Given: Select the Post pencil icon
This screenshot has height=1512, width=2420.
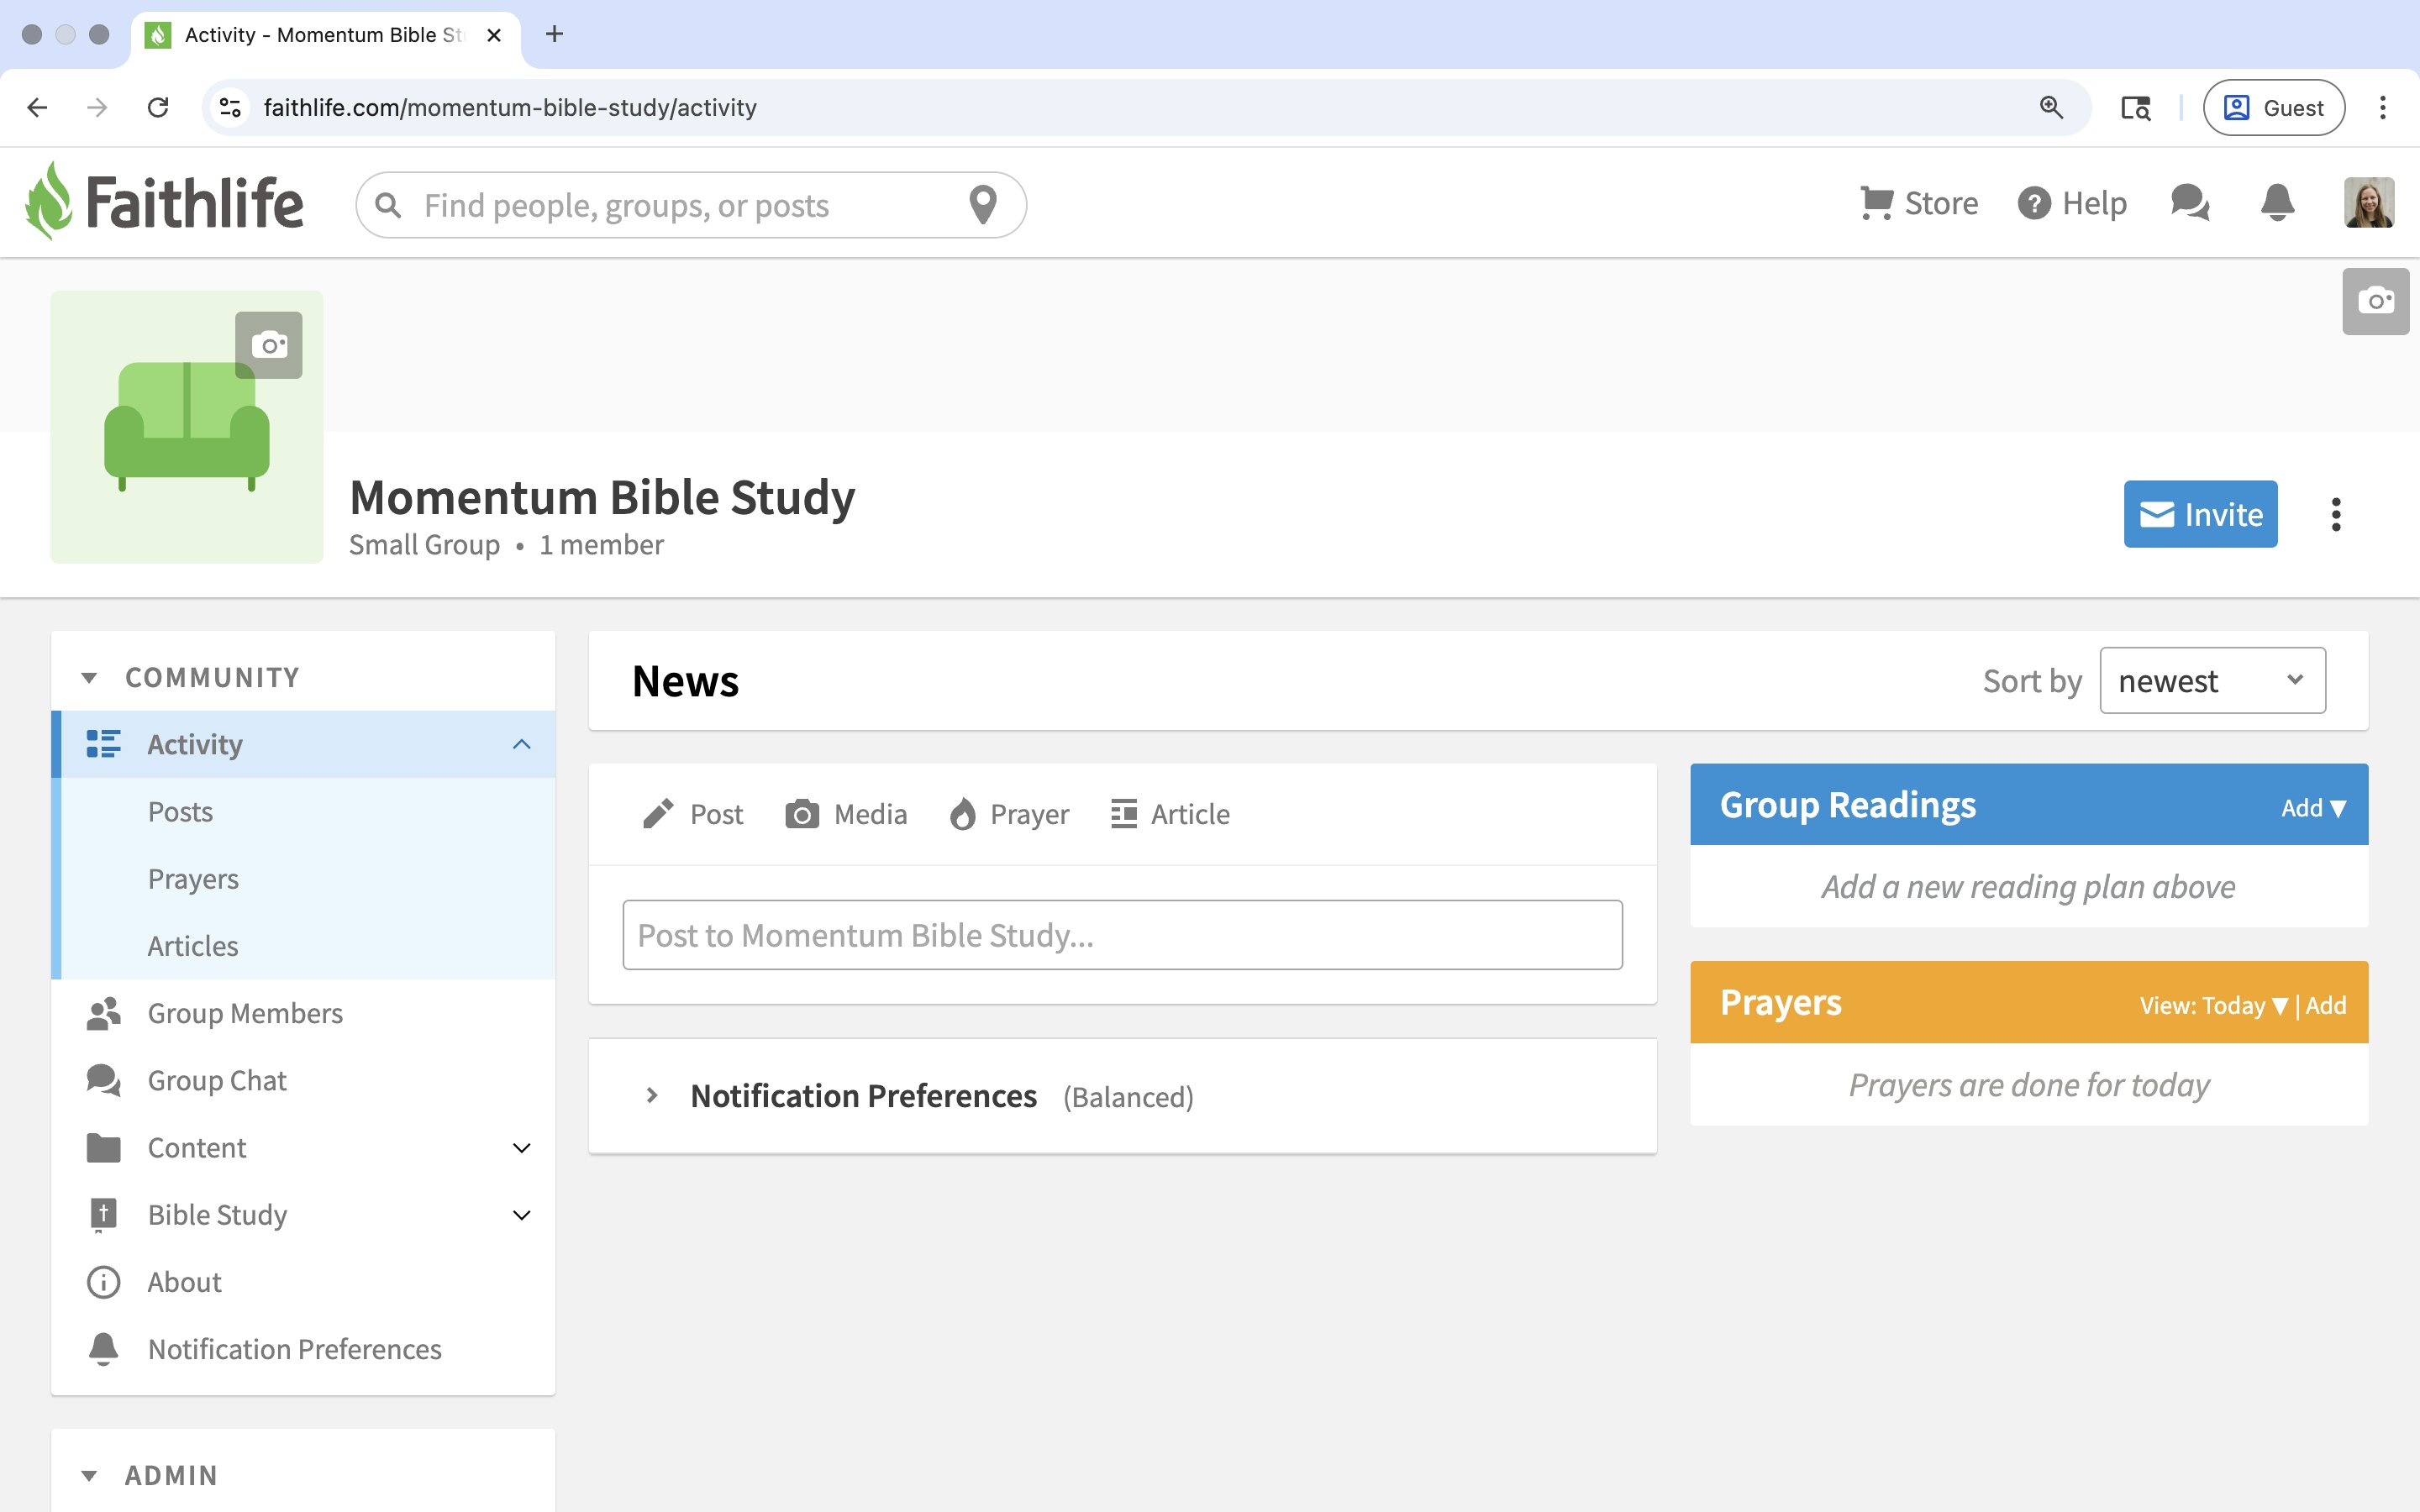Looking at the screenshot, I should (x=657, y=814).
